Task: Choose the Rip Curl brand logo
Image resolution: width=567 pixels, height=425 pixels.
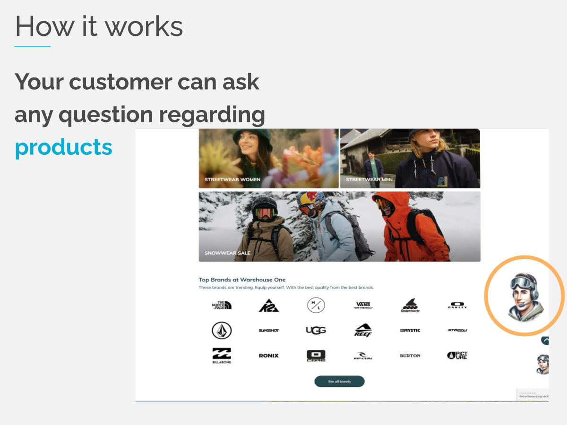Action: coord(363,356)
